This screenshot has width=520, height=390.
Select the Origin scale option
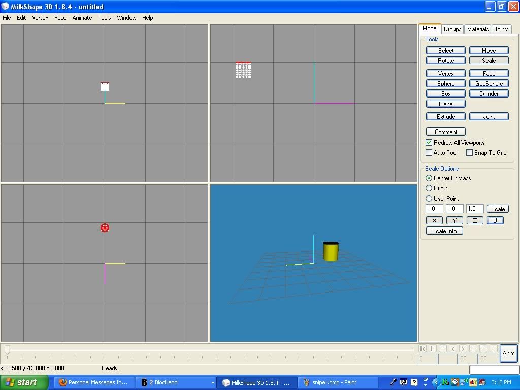pos(429,188)
